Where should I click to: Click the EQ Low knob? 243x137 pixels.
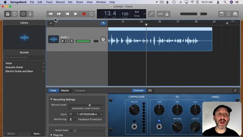tap(159, 110)
